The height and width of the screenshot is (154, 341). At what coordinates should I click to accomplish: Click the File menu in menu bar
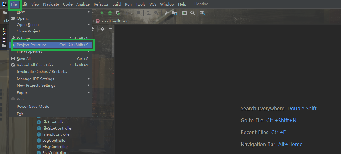14,4
